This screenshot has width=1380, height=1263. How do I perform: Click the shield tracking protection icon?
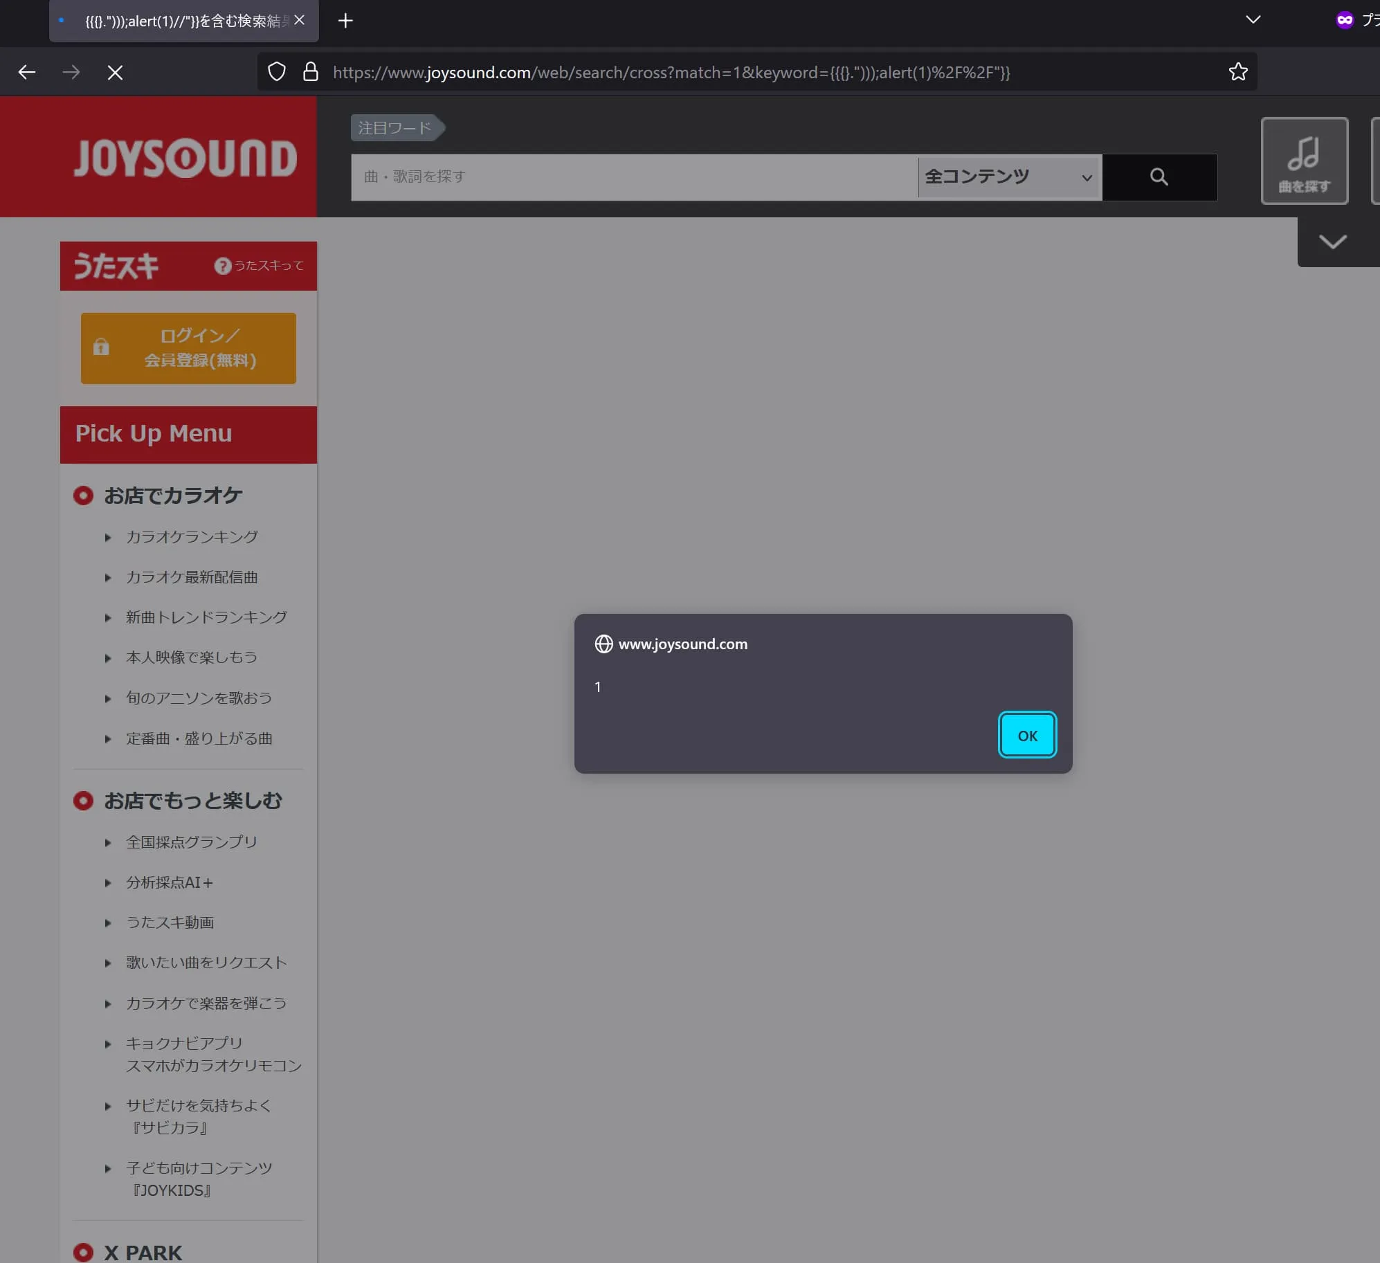[277, 72]
